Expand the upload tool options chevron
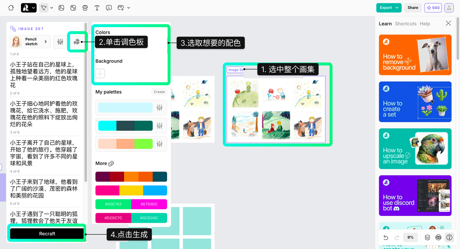Image resolution: width=460 pixels, height=249 pixels. tap(129, 8)
